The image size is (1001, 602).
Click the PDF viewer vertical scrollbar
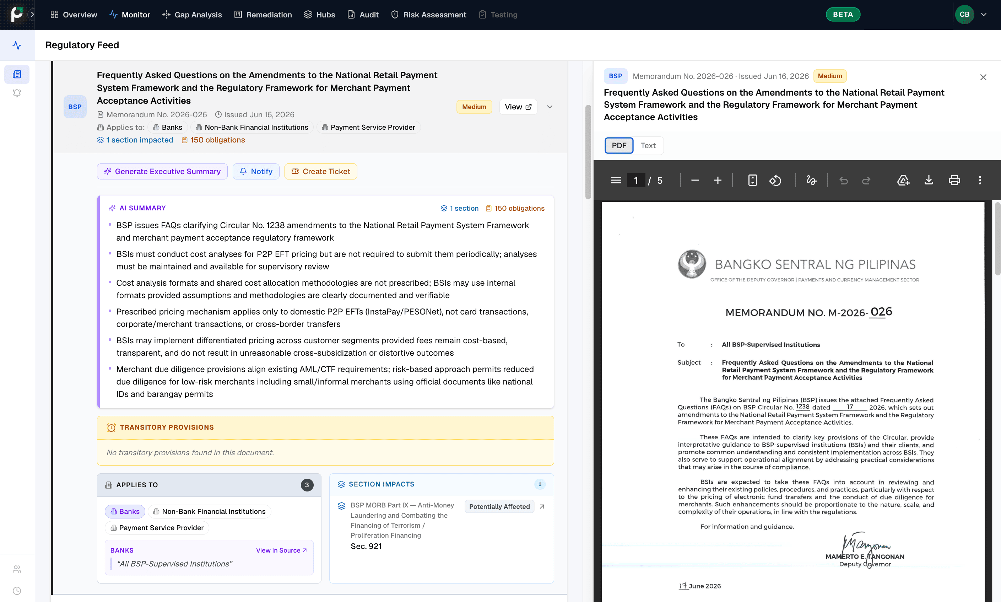click(997, 239)
